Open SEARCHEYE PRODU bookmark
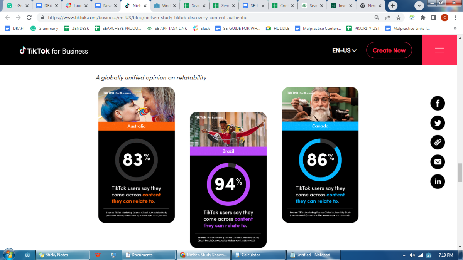This screenshot has height=260, width=463. 118,28
